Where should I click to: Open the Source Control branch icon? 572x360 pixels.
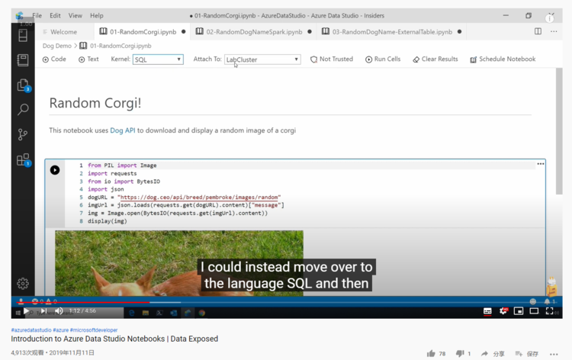(23, 134)
